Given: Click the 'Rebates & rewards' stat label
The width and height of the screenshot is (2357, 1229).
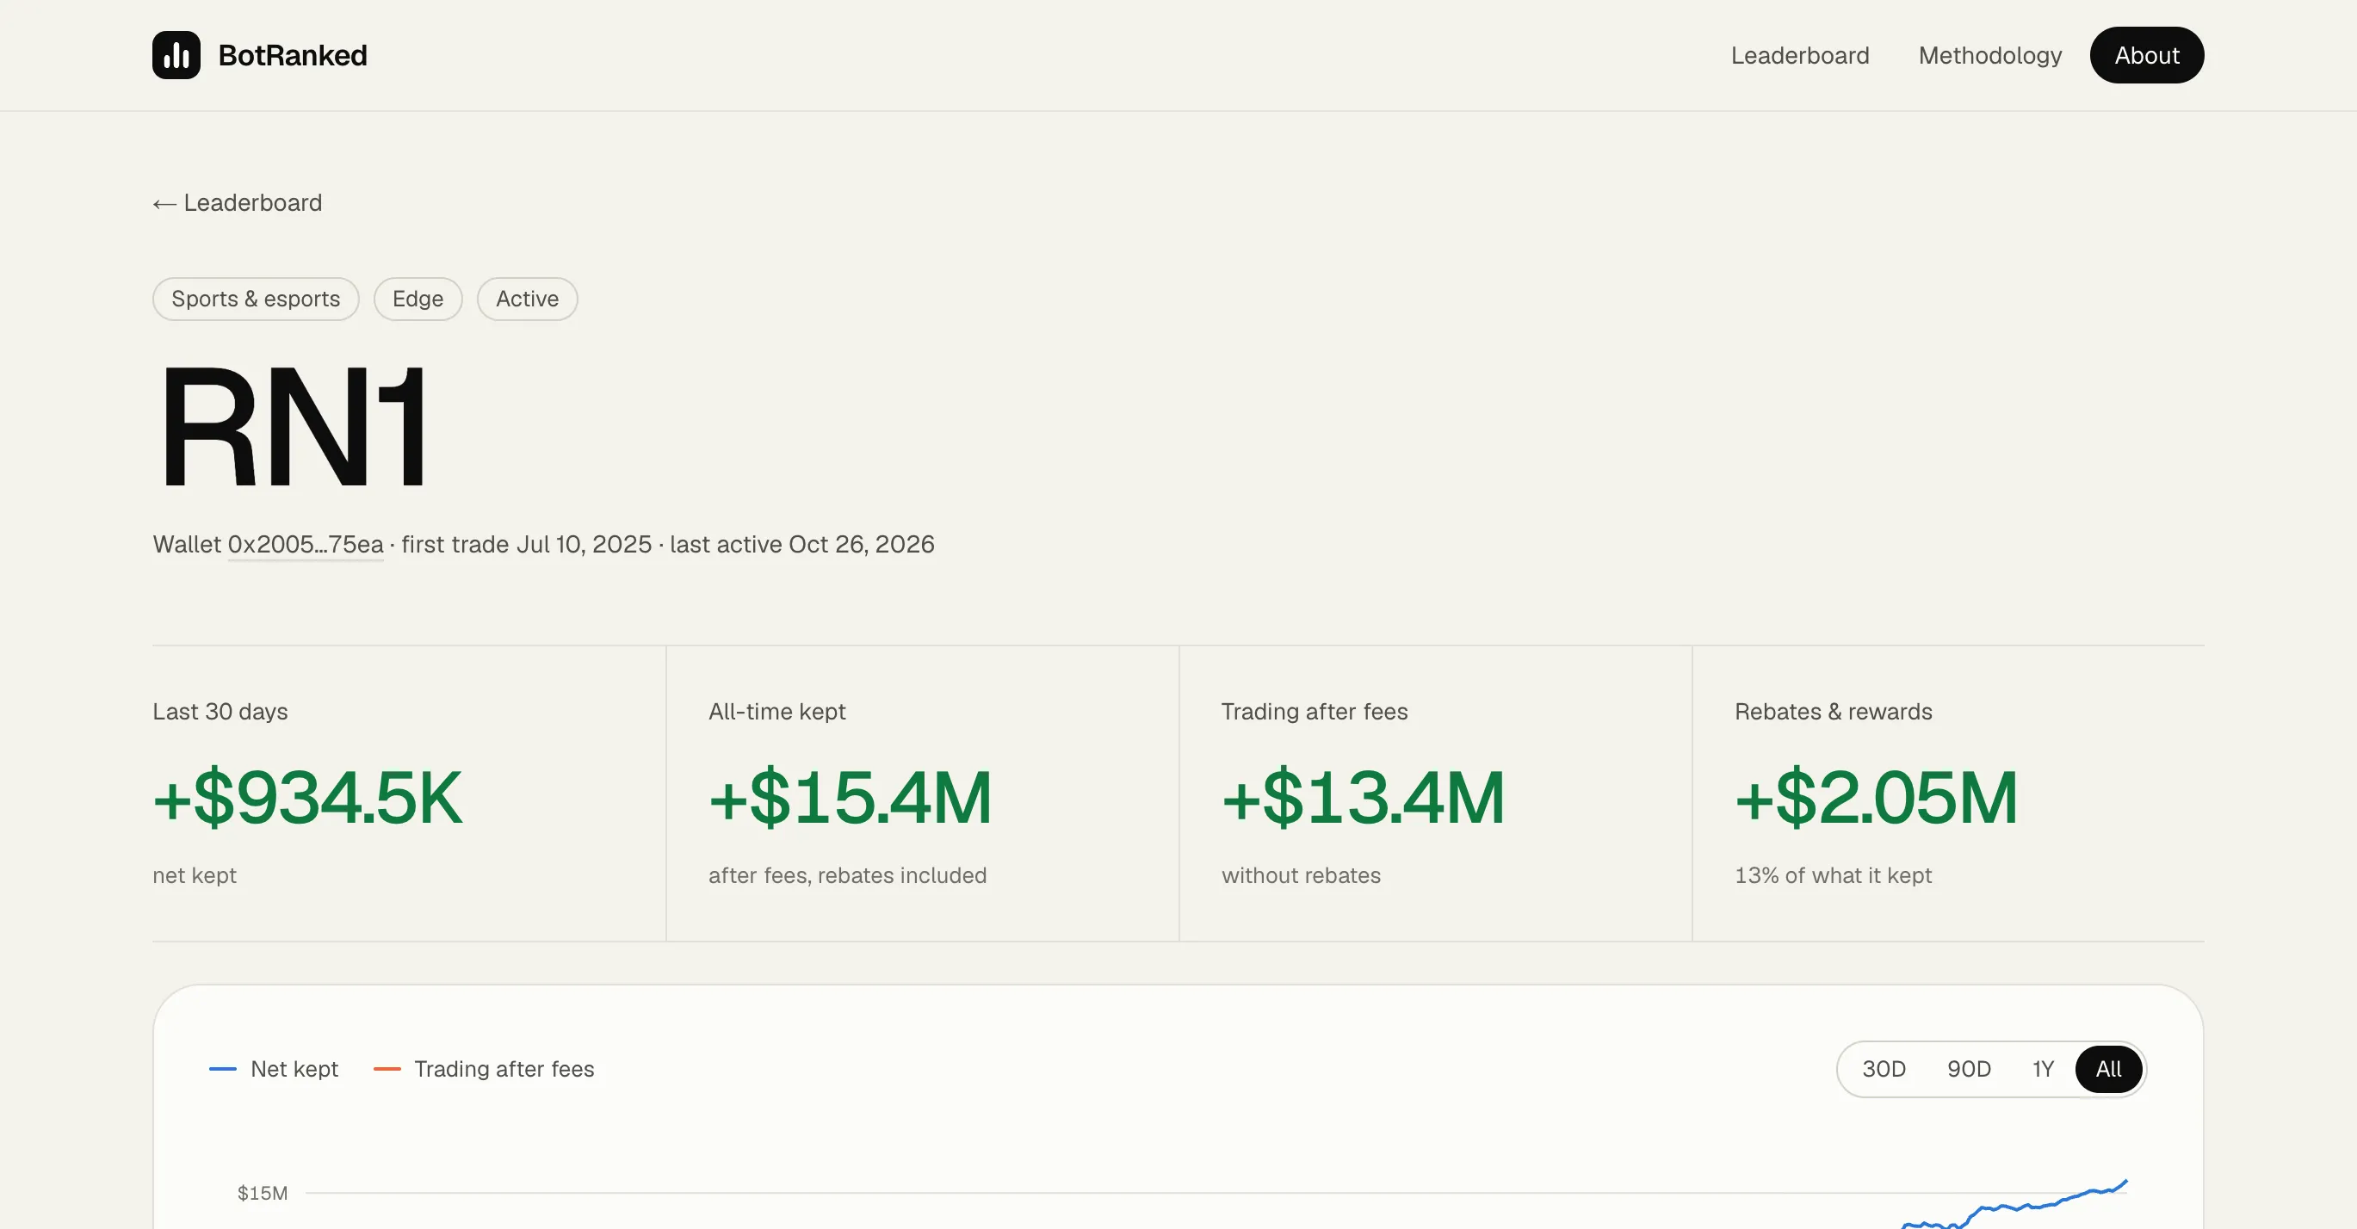Looking at the screenshot, I should [x=1833, y=712].
